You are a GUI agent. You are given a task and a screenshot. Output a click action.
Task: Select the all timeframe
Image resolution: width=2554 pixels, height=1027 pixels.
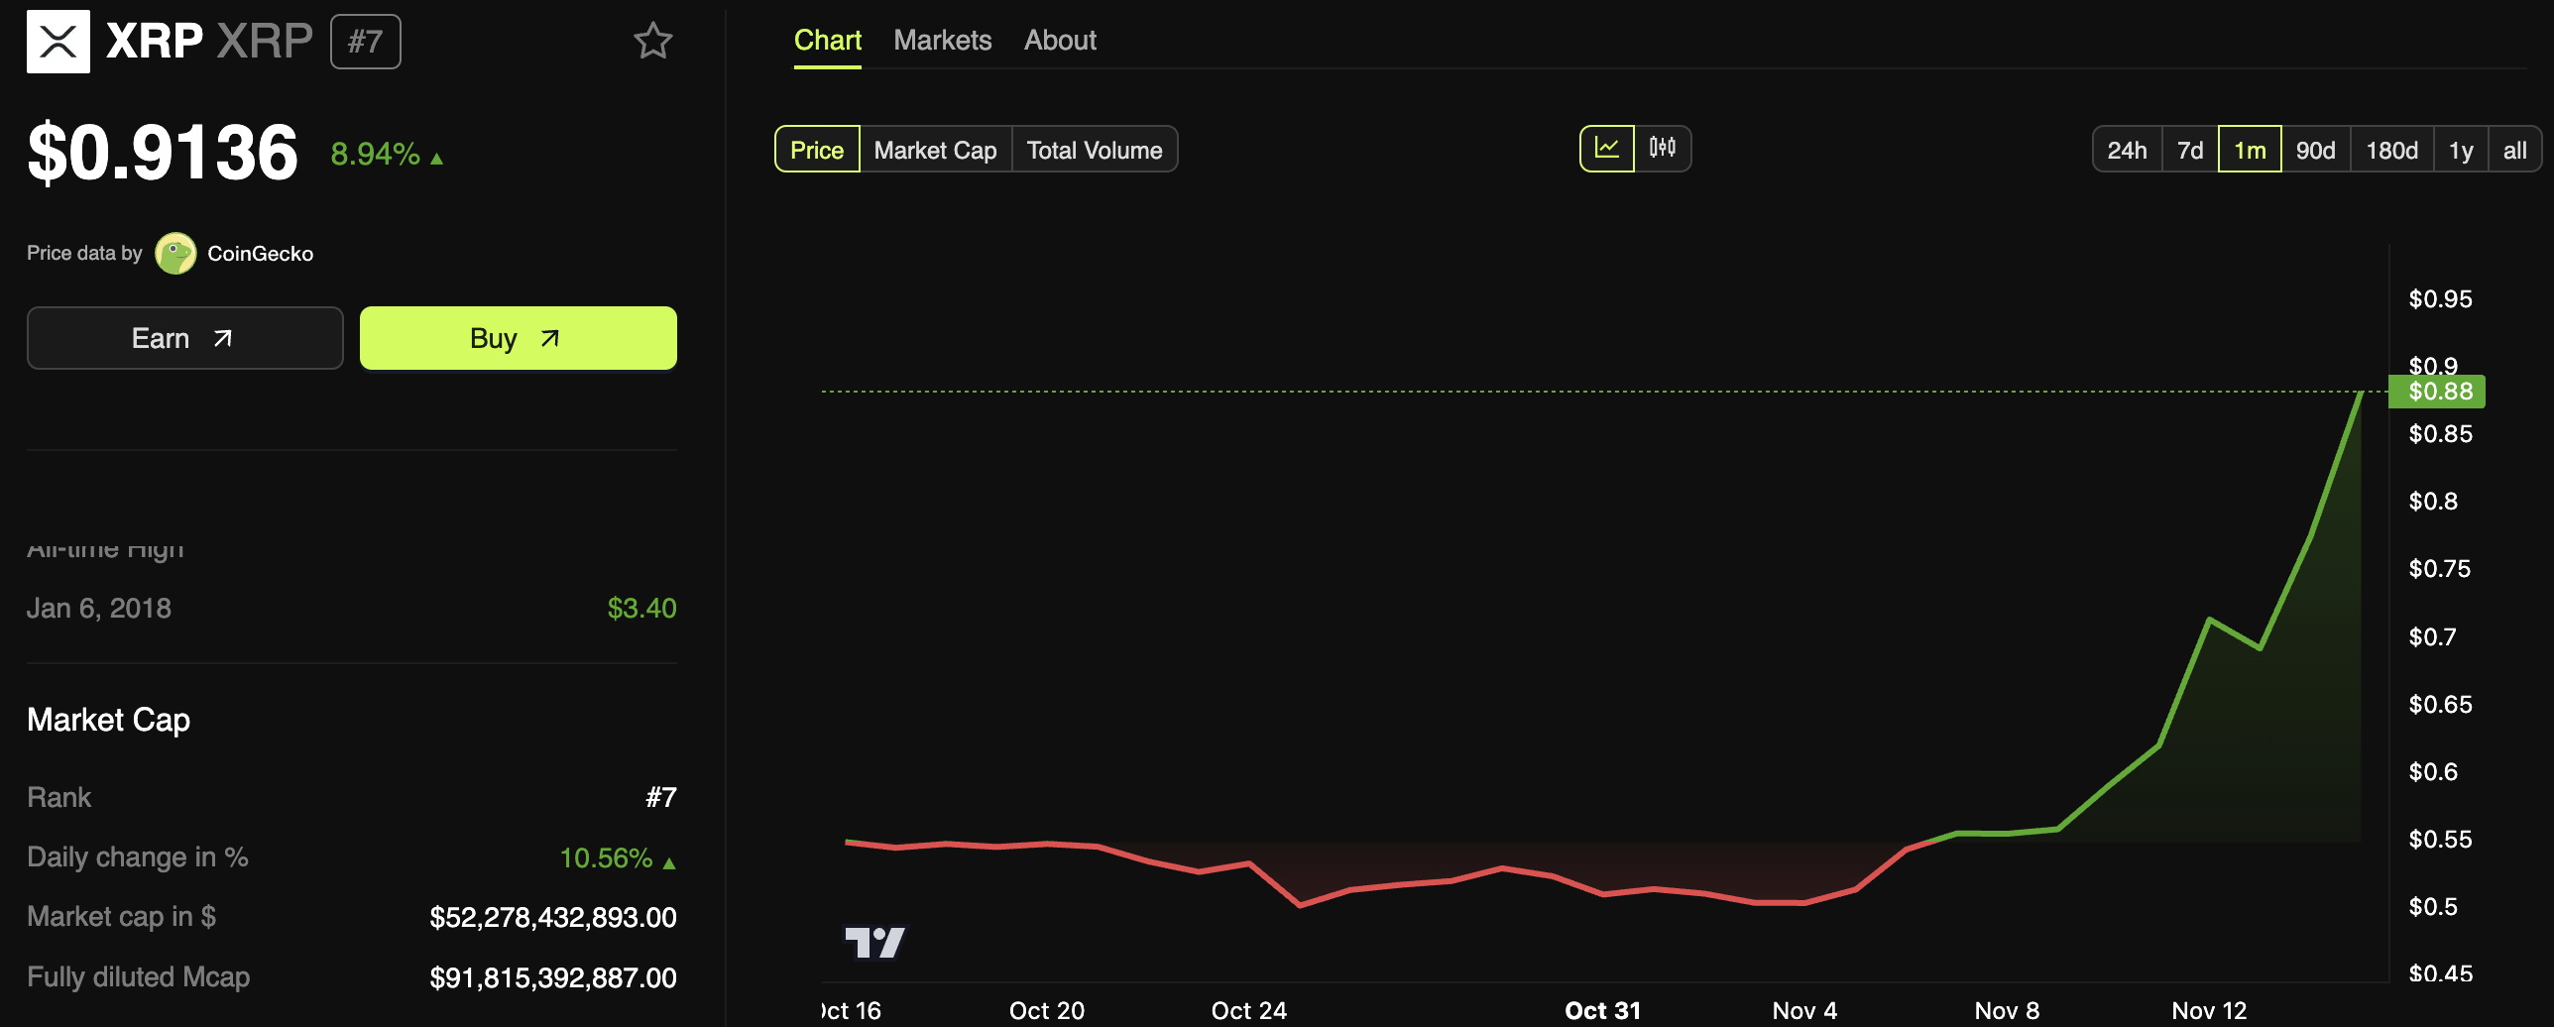click(2515, 149)
